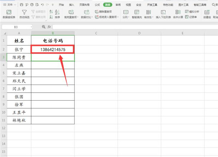Open the 文件 menu
The width and height of the screenshot is (218, 157).
pos(9,5)
